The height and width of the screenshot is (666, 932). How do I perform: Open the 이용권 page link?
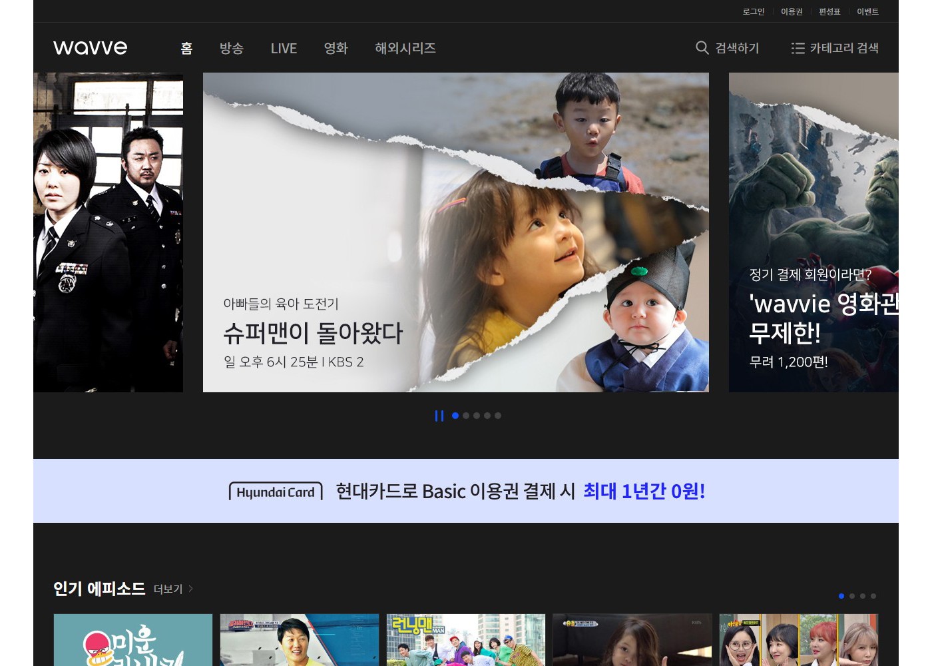coord(792,11)
